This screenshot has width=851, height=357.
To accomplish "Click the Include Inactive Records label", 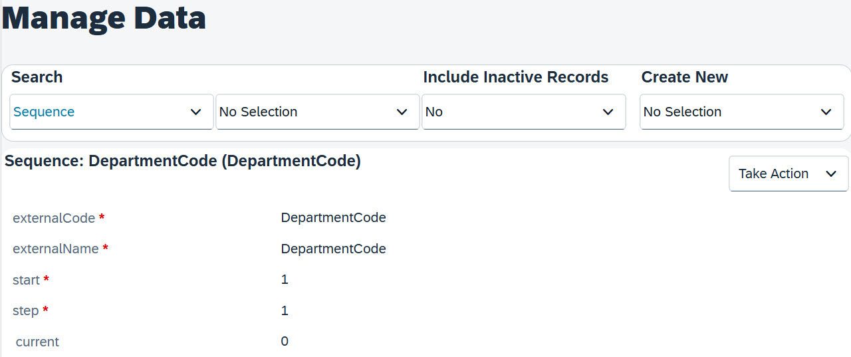I will pyautogui.click(x=516, y=77).
